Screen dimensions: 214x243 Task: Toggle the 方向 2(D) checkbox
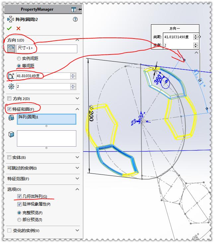point(9,98)
